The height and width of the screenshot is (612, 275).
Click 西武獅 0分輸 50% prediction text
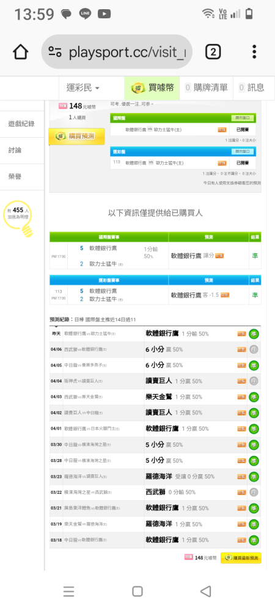170,492
